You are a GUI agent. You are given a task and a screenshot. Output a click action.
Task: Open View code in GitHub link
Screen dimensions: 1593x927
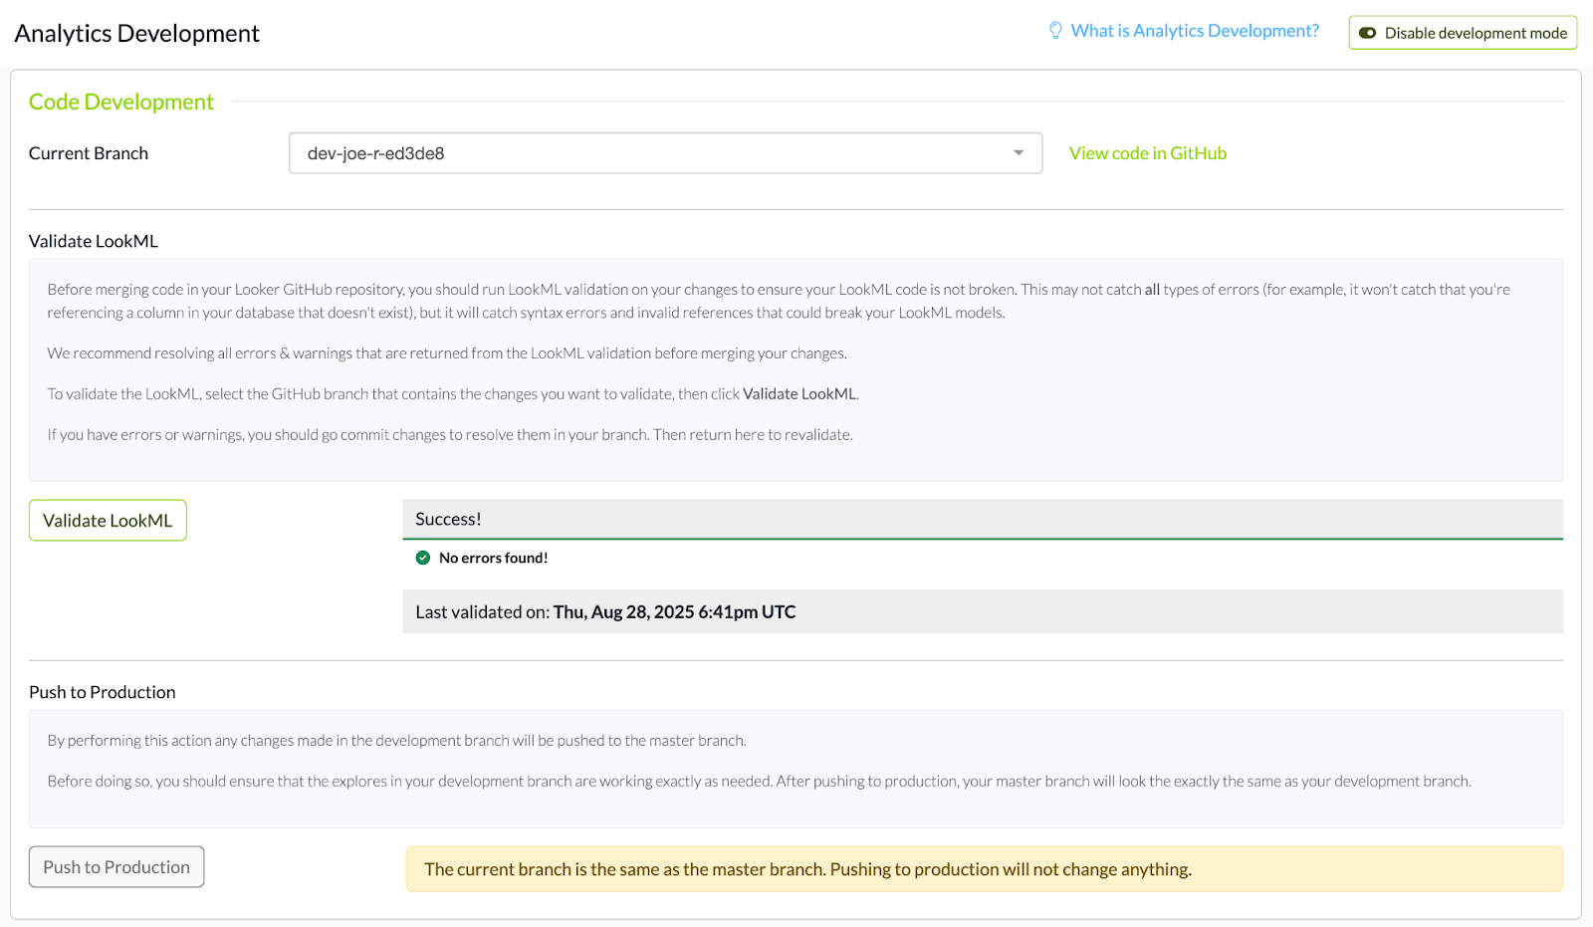pos(1147,153)
